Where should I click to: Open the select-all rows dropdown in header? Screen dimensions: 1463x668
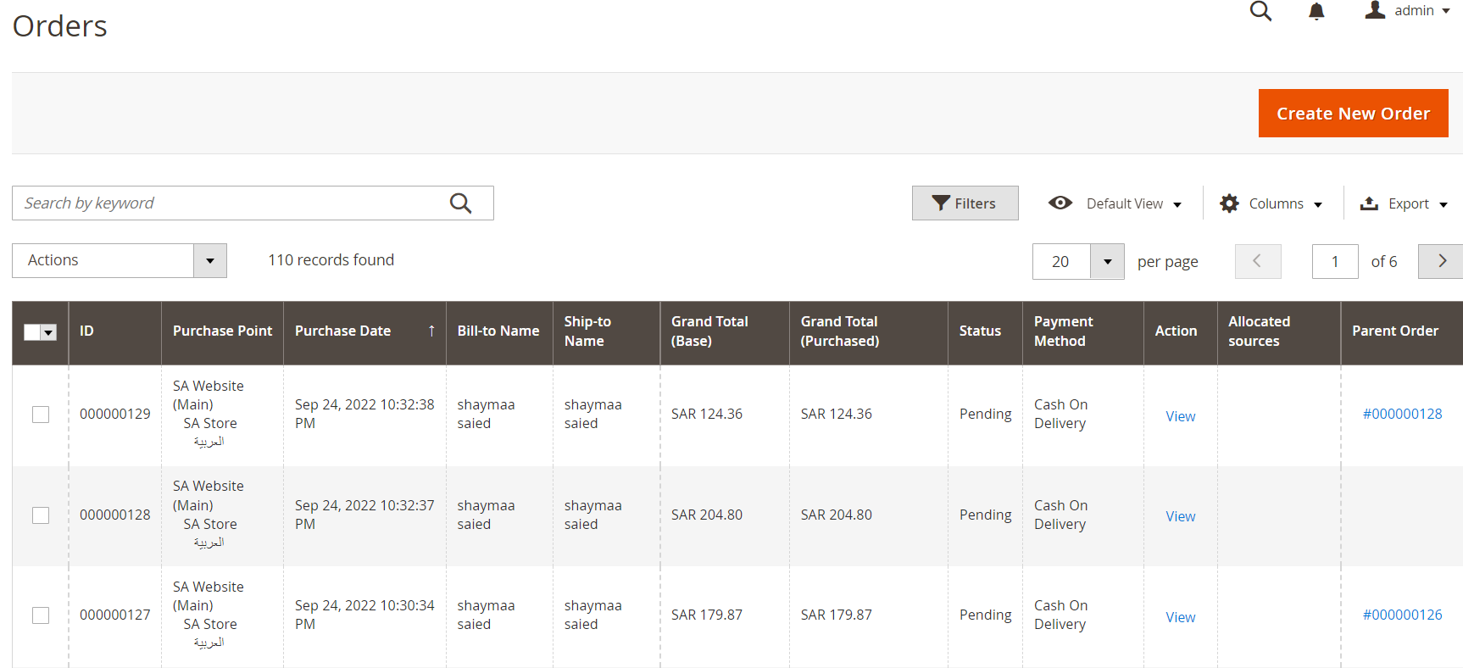tap(49, 332)
